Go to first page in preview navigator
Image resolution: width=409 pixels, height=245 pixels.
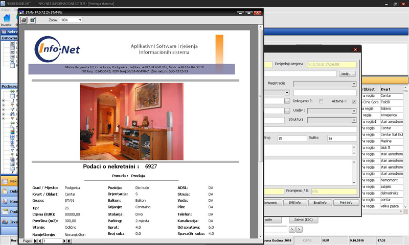coord(35,241)
